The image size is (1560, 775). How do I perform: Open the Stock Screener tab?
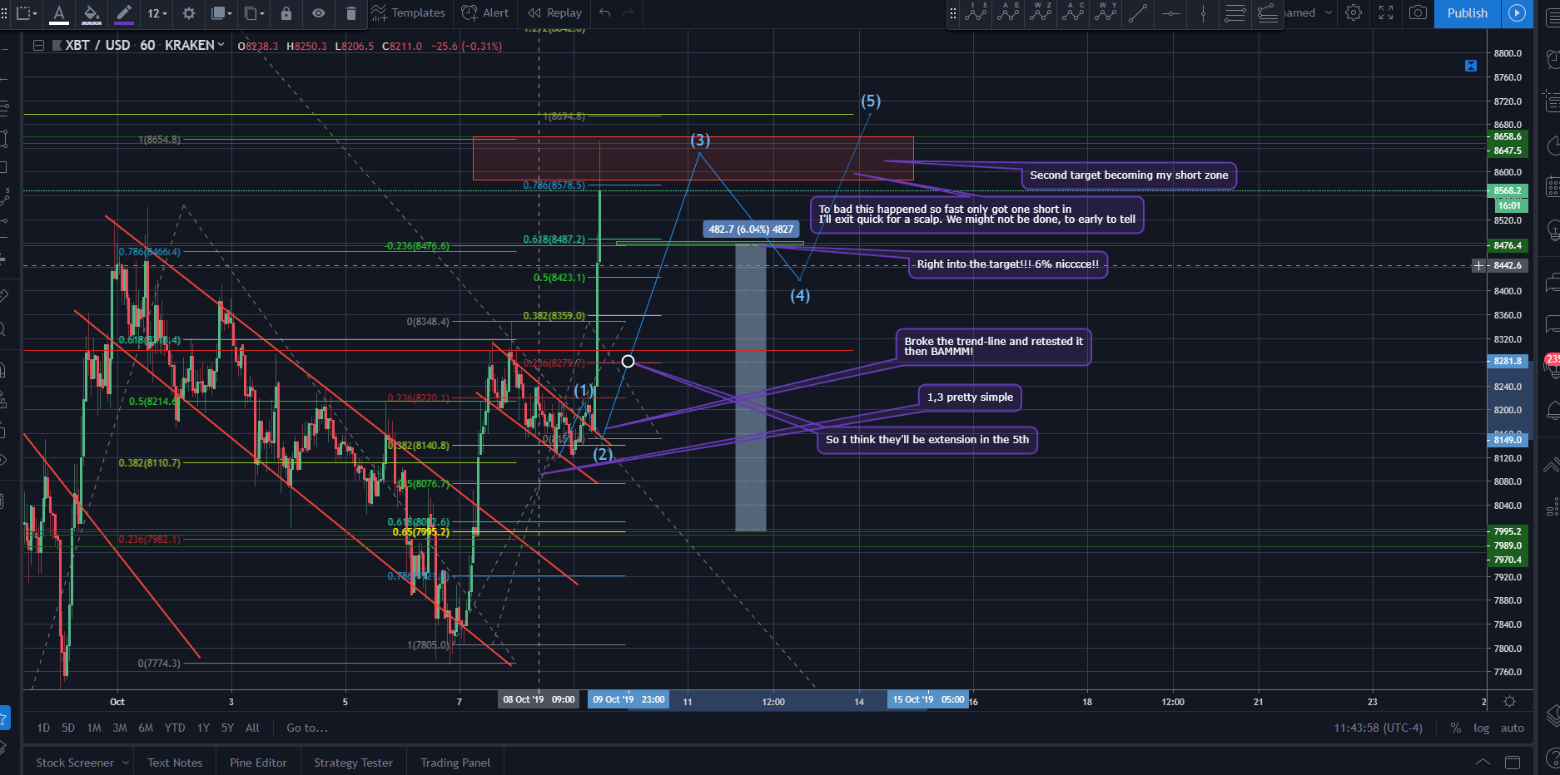click(75, 763)
